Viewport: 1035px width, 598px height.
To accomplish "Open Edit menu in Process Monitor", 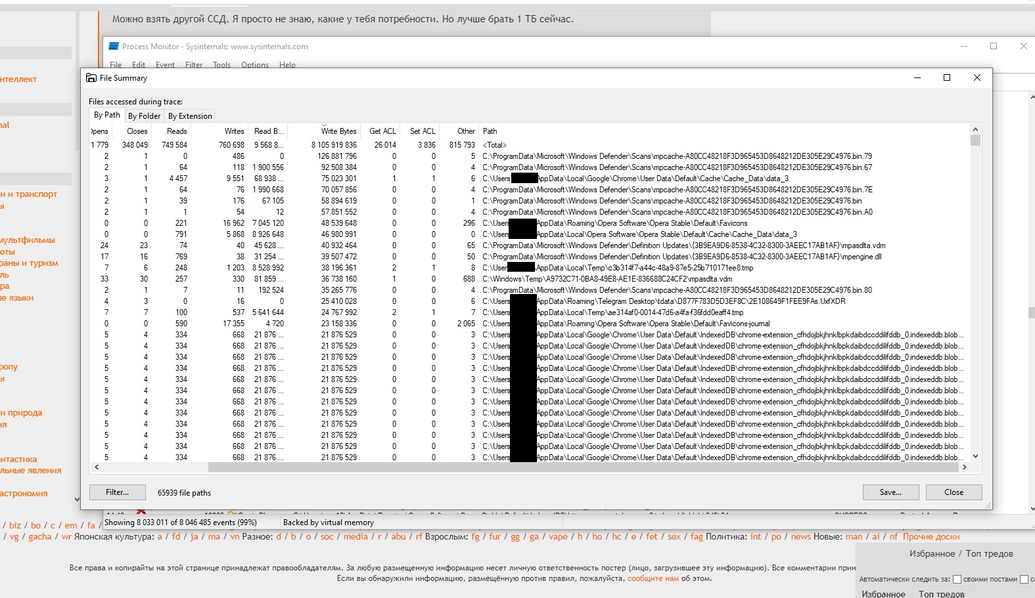I will point(139,65).
